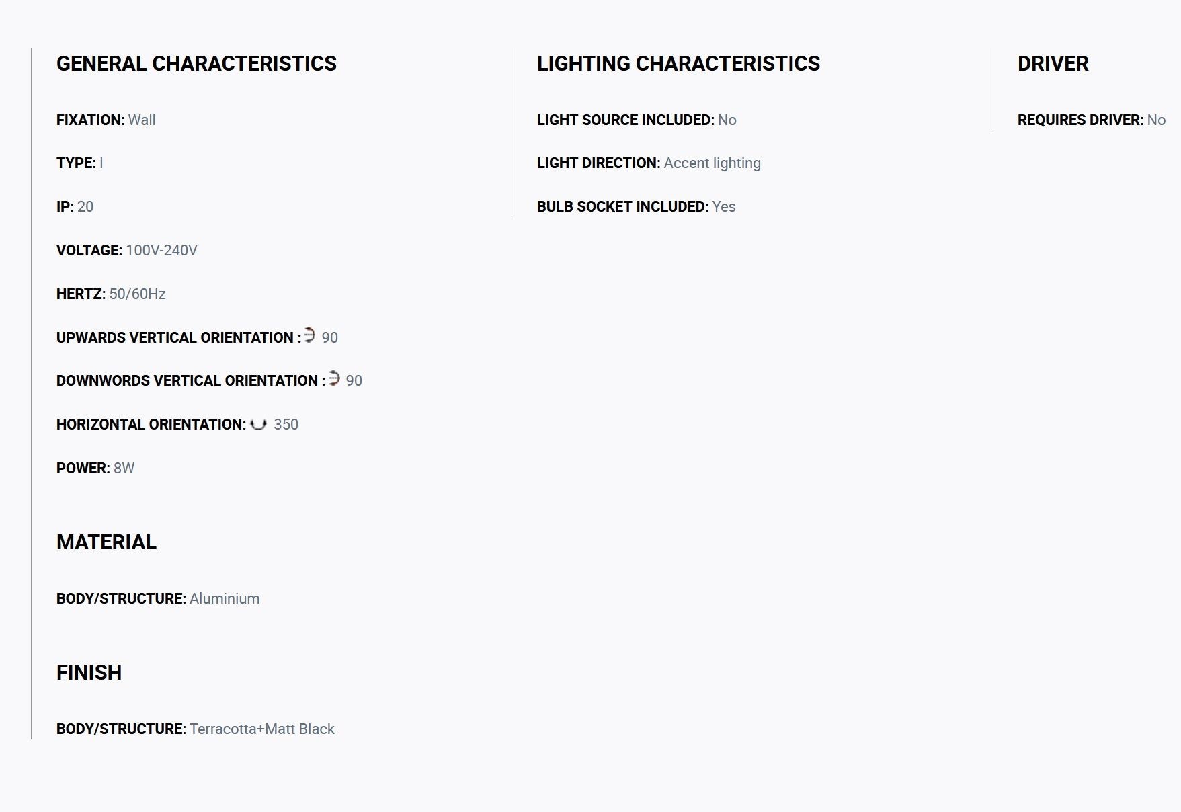Screen dimensions: 1181x812
Task: Click the horizontal orientation rotation icon
Action: click(x=258, y=424)
